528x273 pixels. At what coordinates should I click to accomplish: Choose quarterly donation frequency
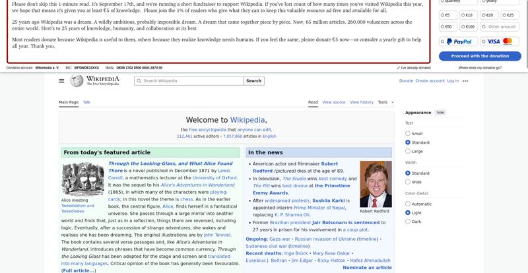click(x=458, y=2)
